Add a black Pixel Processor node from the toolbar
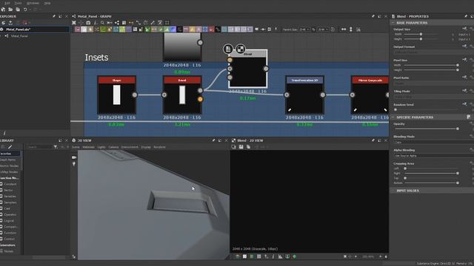Image resolution: width=474 pixels, height=266 pixels. click(x=179, y=30)
